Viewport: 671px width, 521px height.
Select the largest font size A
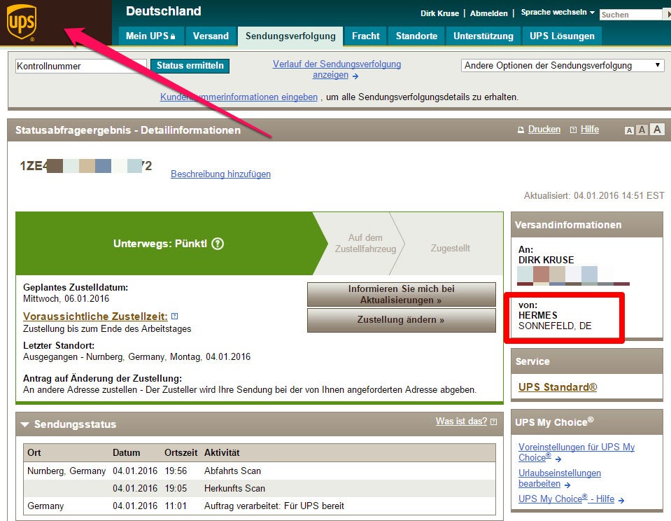point(657,129)
